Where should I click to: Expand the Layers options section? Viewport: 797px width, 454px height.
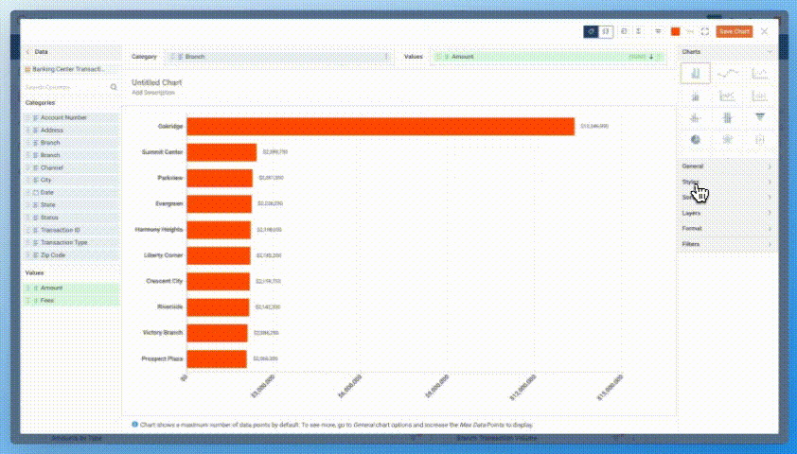727,213
